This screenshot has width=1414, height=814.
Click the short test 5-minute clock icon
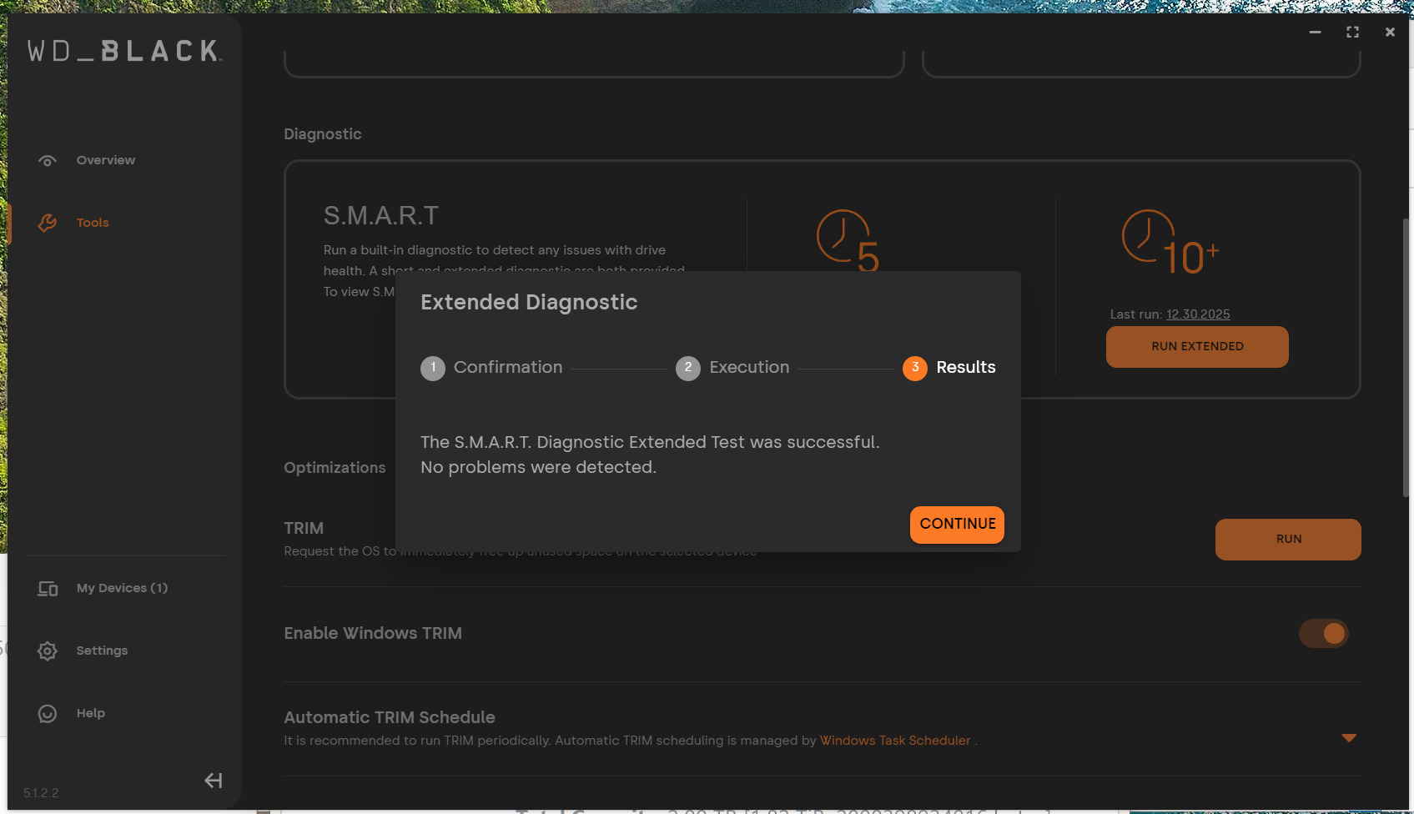point(847,239)
